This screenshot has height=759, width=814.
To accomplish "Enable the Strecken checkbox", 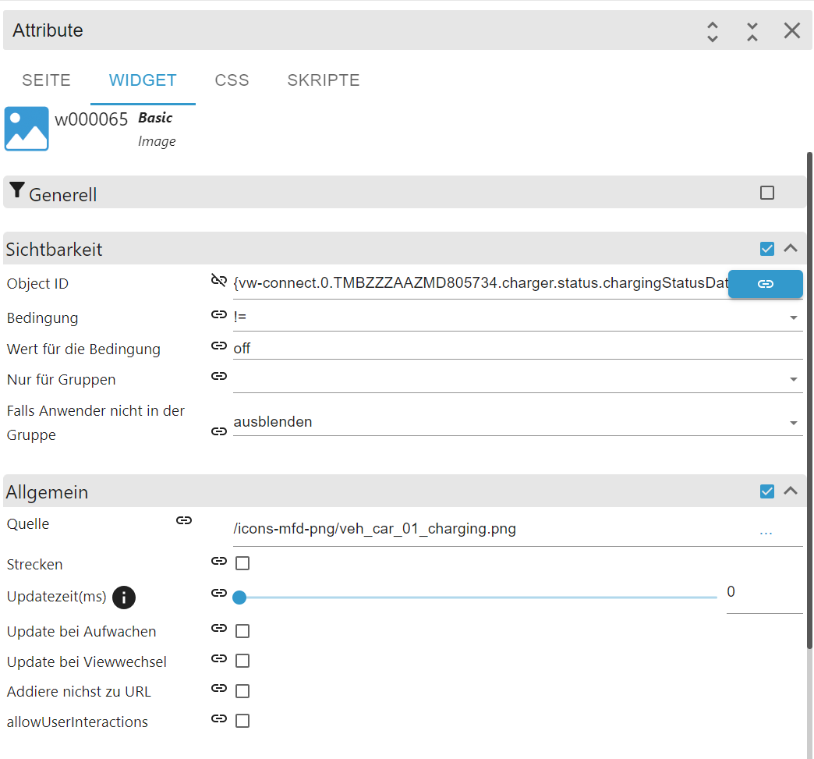I will (242, 563).
